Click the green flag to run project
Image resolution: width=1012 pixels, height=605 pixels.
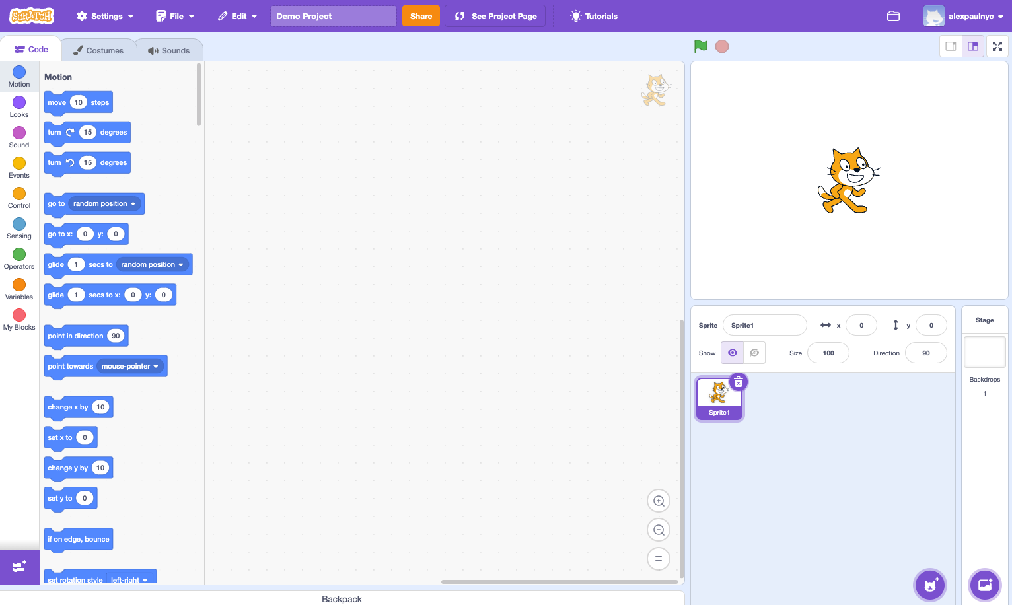tap(701, 46)
